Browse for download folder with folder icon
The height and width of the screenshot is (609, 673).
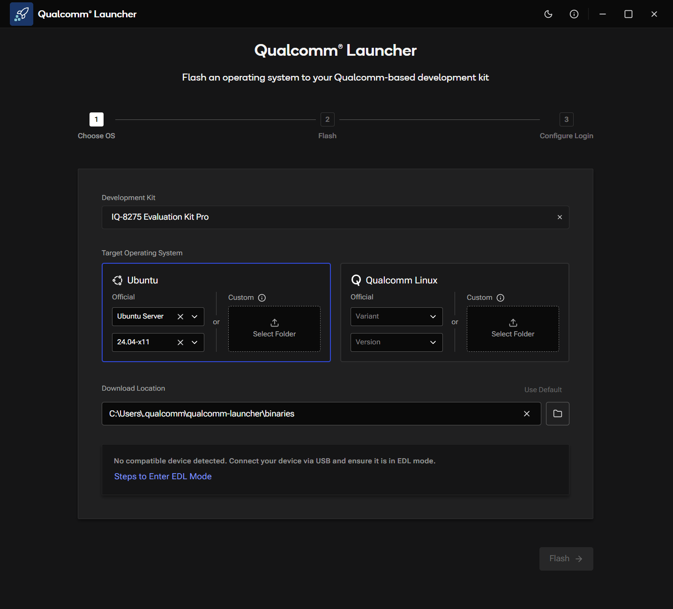coord(558,414)
